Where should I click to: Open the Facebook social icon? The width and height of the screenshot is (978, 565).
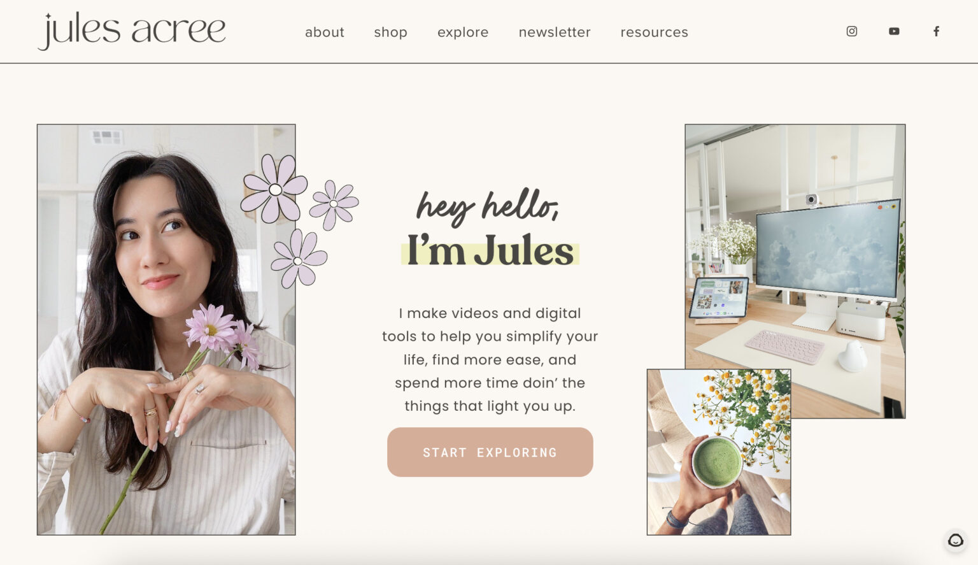pos(936,31)
